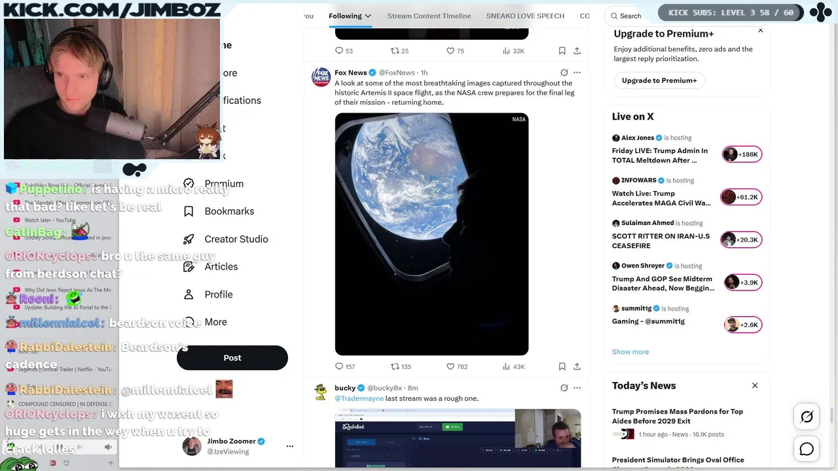
Task: Click Show more under Live on X
Action: click(x=630, y=352)
